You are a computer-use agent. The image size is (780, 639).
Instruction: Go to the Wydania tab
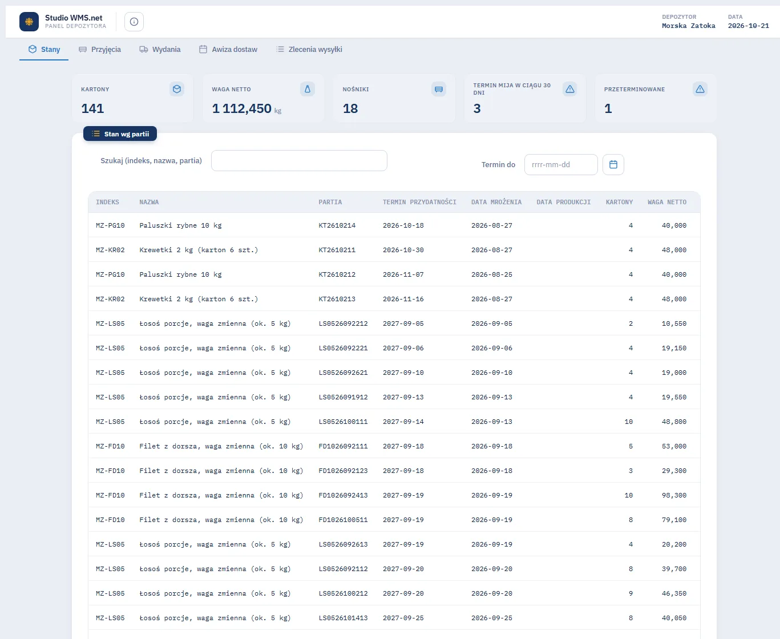tap(160, 50)
